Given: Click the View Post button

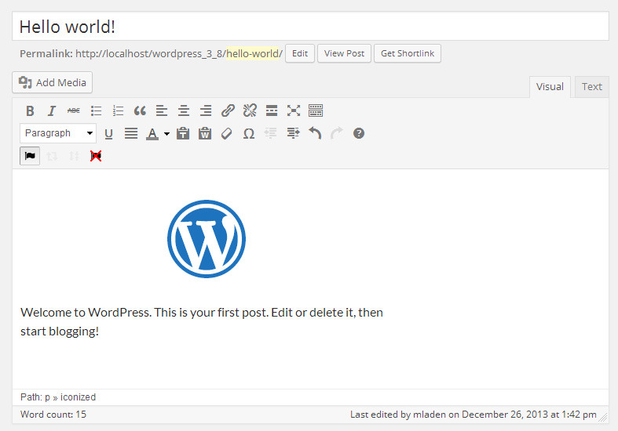Looking at the screenshot, I should click(344, 53).
